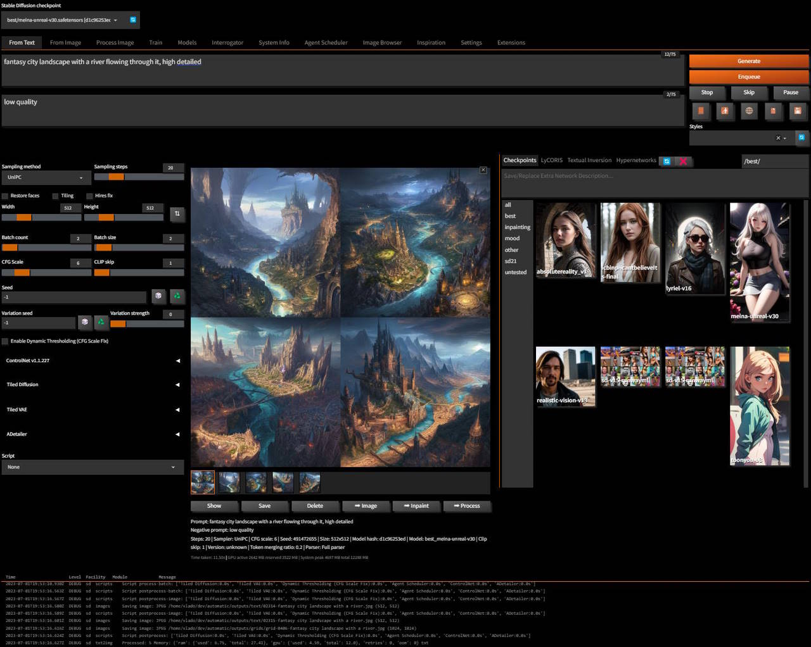The image size is (811, 647).
Task: Toggle the Hires fix checkbox
Action: (89, 196)
